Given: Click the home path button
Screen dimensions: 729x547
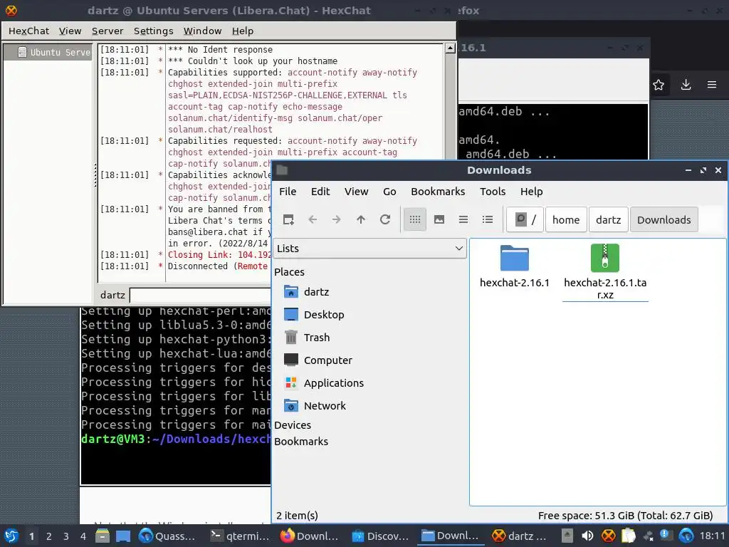Looking at the screenshot, I should [x=566, y=219].
